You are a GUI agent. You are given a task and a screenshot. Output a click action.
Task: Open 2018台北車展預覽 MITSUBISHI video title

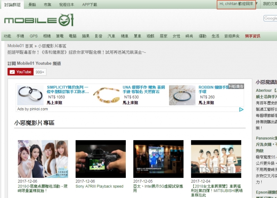pyautogui.click(x=217, y=191)
